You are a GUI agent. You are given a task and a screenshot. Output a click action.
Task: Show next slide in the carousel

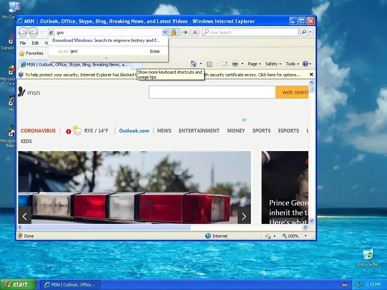(244, 216)
